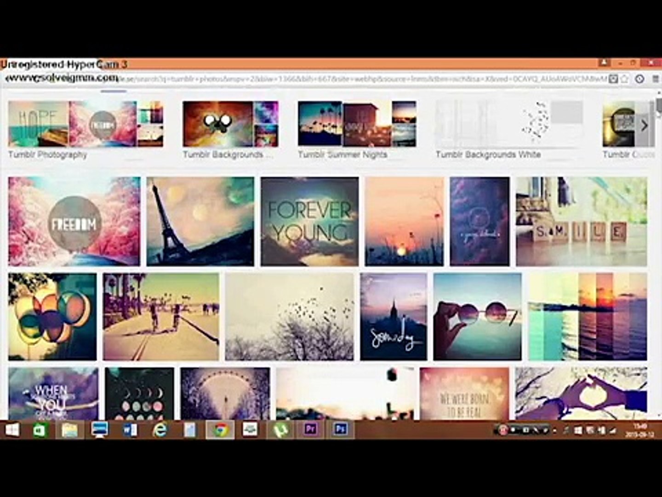Launch Internet Explorer from the taskbar

click(x=160, y=430)
